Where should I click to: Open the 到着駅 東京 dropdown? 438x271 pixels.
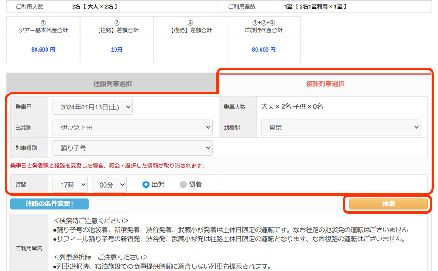(340, 128)
